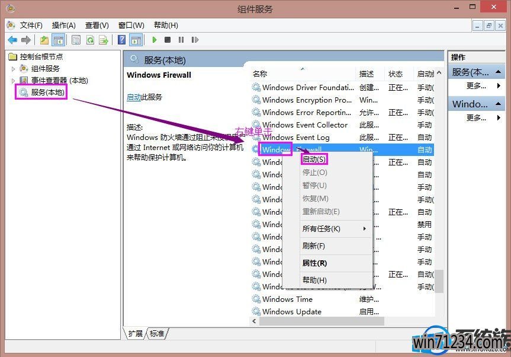This screenshot has width=511, height=357.
Task: Sort services by the 名称 column header
Action: point(303,74)
